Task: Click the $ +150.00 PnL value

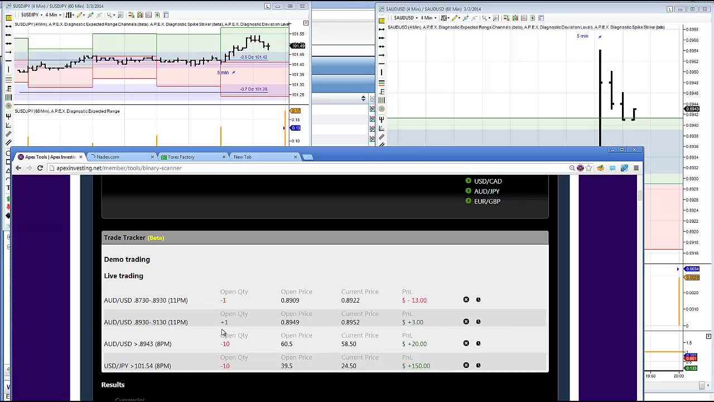Action: point(416,366)
